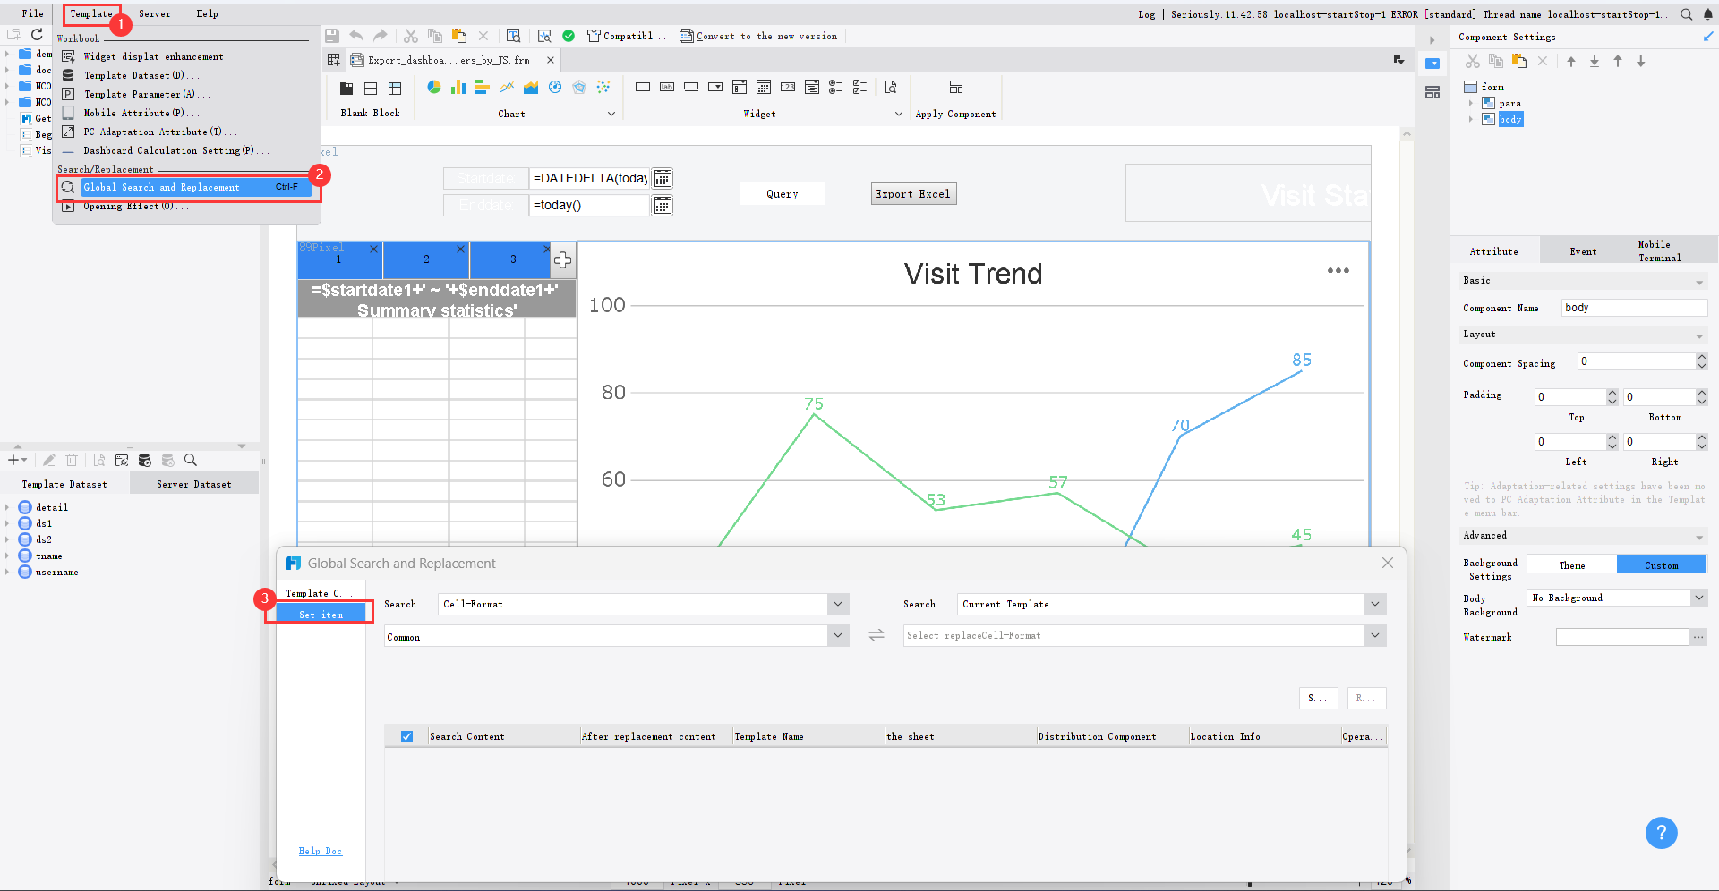Click the Undo arrow icon
Image resolution: width=1719 pixels, height=891 pixels.
click(356, 36)
